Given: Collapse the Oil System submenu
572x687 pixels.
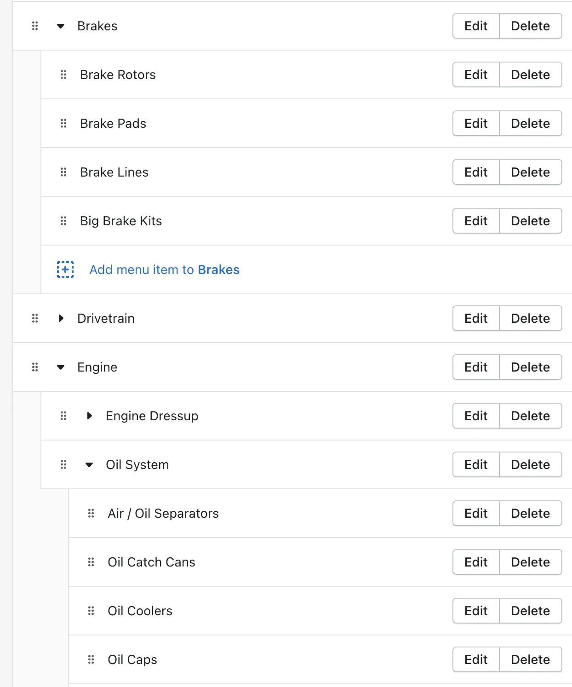Looking at the screenshot, I should [x=89, y=464].
